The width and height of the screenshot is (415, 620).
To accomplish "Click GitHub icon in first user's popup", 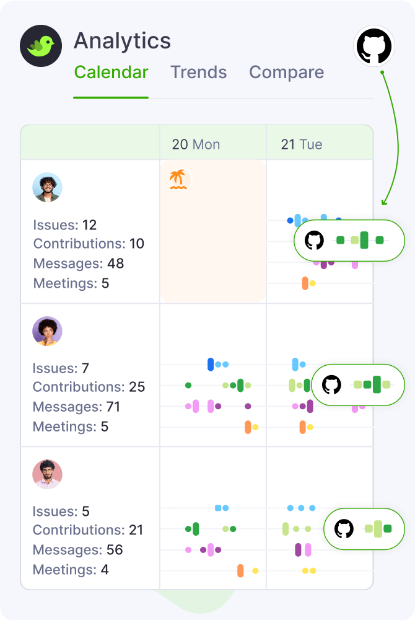I will coord(315,240).
